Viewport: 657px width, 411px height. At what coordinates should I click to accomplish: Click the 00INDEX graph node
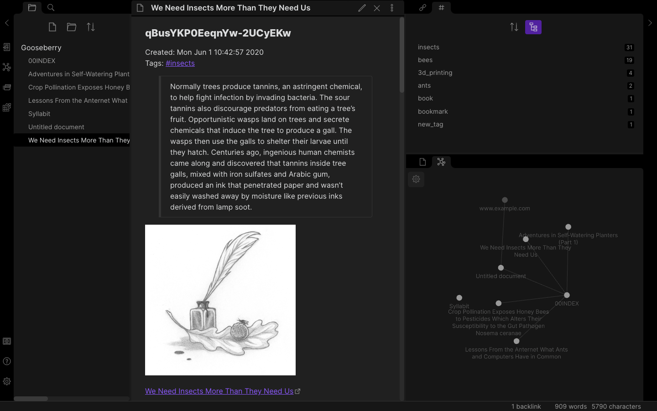(567, 295)
